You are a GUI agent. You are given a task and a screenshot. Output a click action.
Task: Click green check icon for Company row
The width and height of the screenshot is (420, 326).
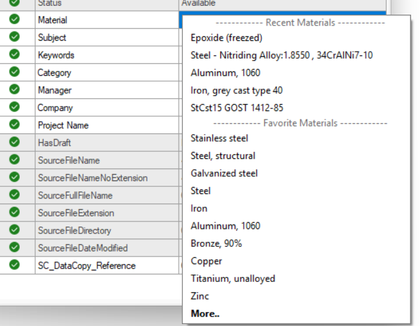(15, 107)
